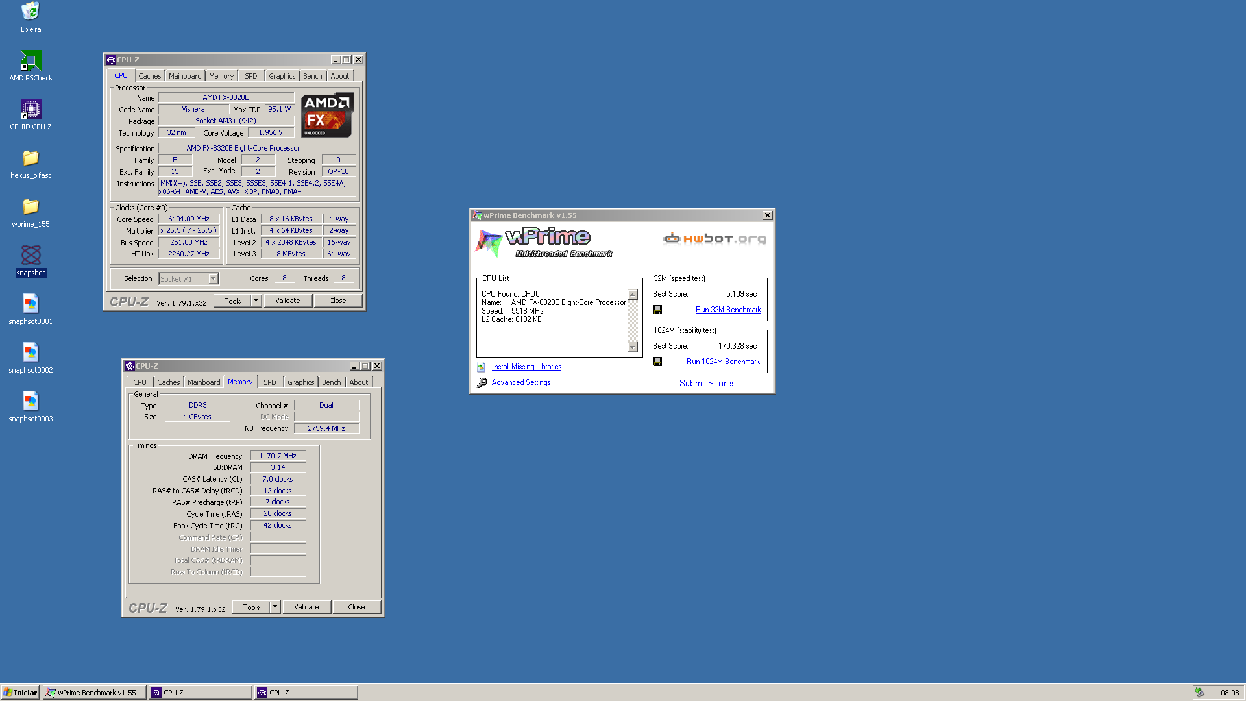Open the Memory tab in upper CPU-Z
The width and height of the screenshot is (1246, 701).
pos(221,76)
